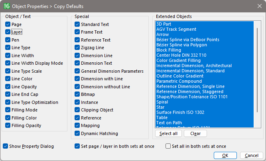Select AGV Track Segment in the list
Image resolution: width=266 pixels, height=161 pixels.
[x=176, y=29]
